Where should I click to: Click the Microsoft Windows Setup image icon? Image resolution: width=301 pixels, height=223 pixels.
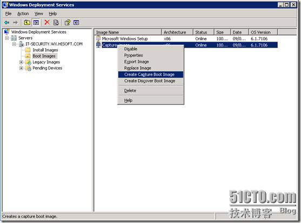coord(98,38)
